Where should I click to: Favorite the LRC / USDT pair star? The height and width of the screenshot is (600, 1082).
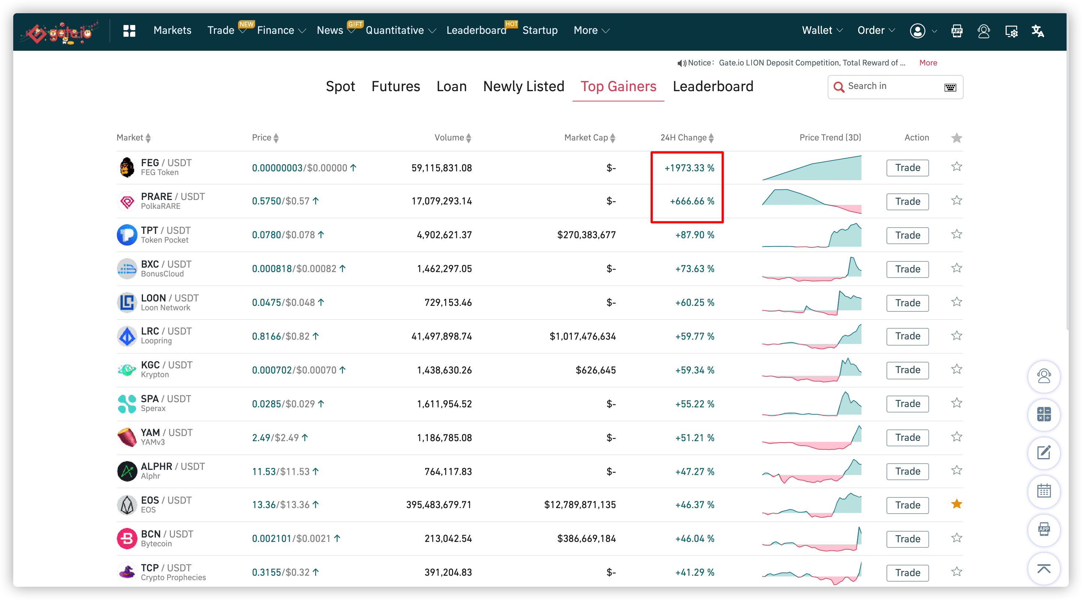pos(956,335)
